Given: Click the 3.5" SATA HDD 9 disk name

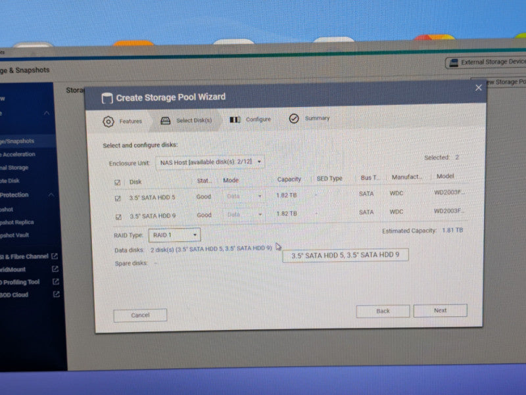Looking at the screenshot, I should 153,216.
